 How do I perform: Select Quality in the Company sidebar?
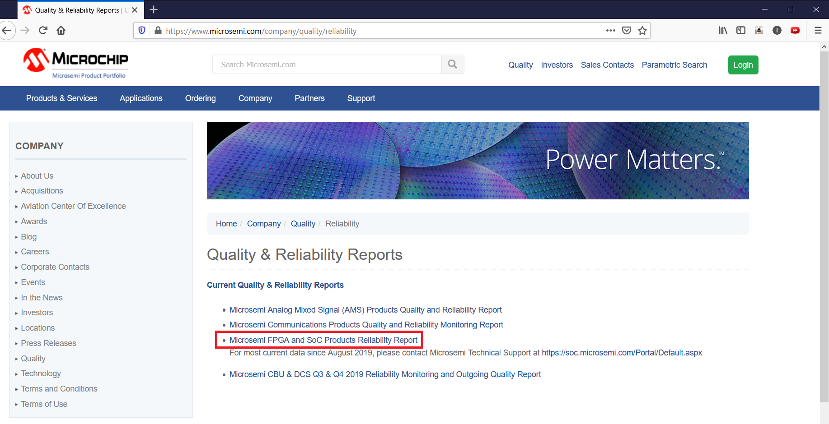click(x=33, y=359)
